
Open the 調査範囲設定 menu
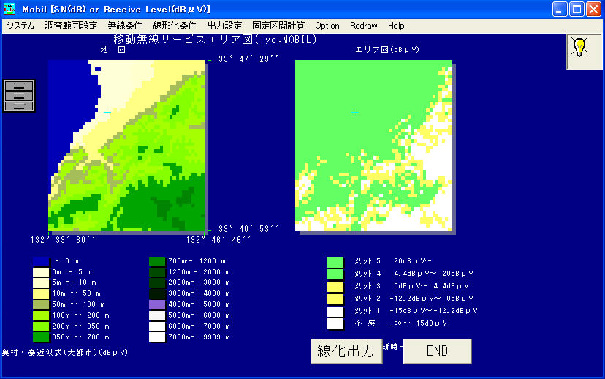click(x=71, y=26)
